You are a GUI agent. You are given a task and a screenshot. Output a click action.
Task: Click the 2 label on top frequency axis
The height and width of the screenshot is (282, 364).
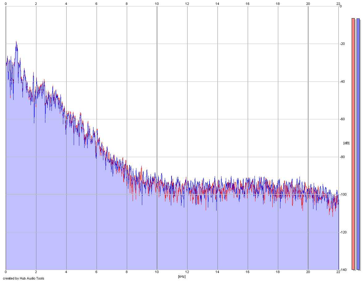[36, 4]
